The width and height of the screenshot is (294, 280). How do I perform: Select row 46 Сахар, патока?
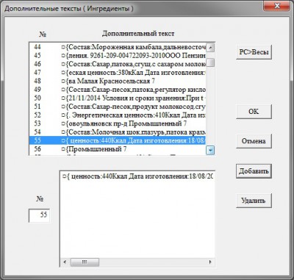coord(118,64)
